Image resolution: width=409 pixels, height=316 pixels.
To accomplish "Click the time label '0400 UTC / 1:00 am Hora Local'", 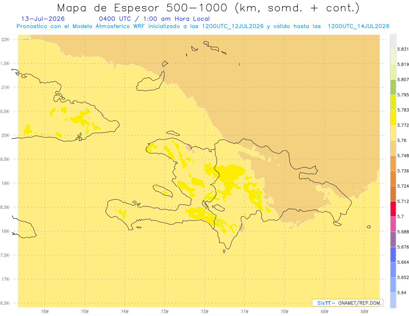I will coord(154,19).
